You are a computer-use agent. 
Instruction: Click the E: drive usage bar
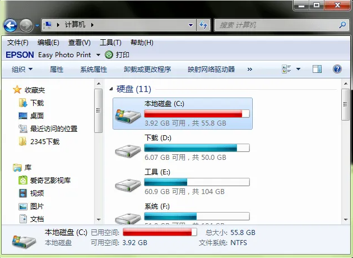197,182
